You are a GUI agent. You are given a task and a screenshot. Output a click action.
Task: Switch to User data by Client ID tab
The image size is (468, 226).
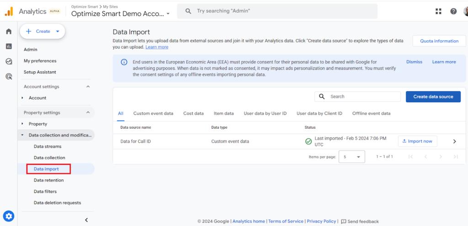(319, 113)
